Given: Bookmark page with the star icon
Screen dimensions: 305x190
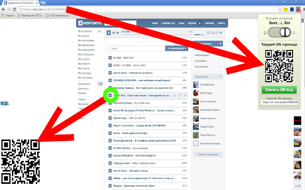Looking at the screenshot, I should point(280,9).
